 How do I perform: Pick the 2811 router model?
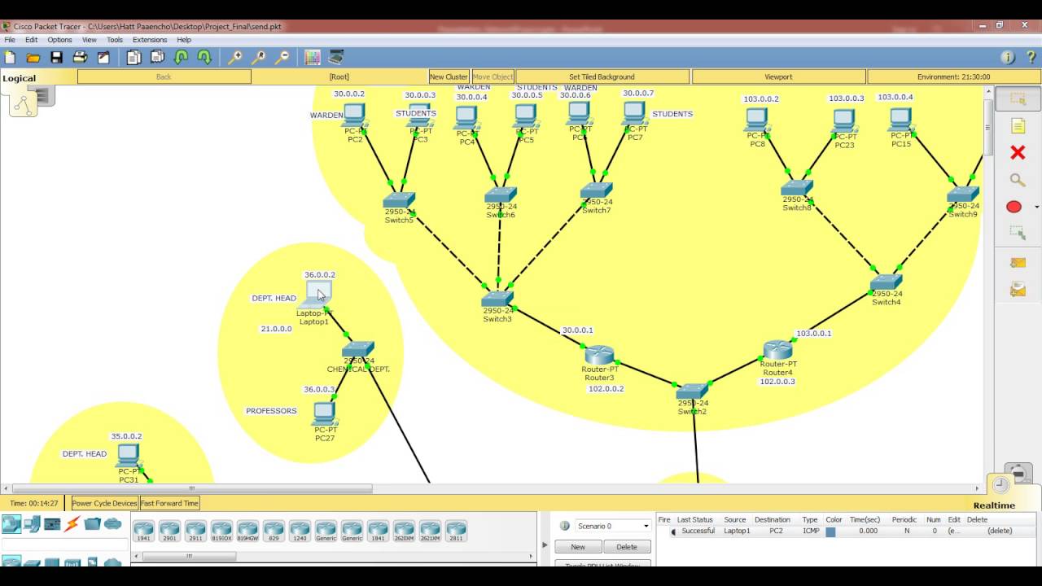456,531
